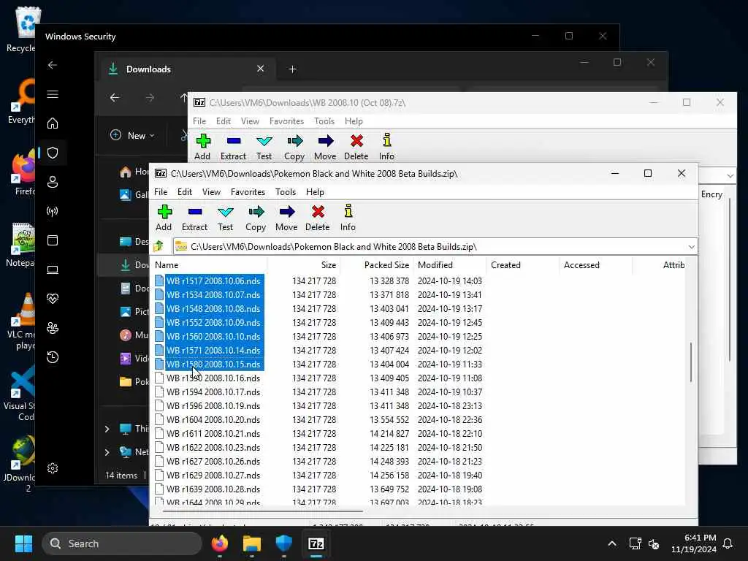Expand path dropdown in back 7-Zip window
748x561 pixels.
pos(730,176)
